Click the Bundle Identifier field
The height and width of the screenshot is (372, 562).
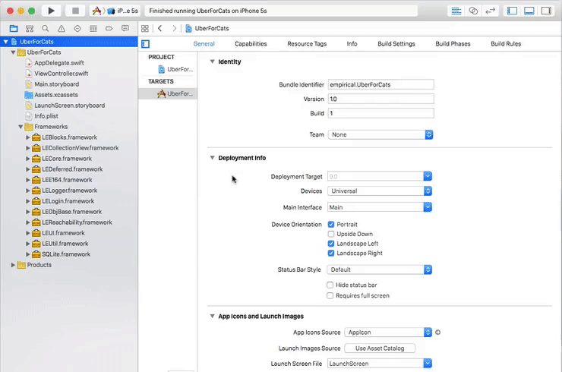point(380,84)
